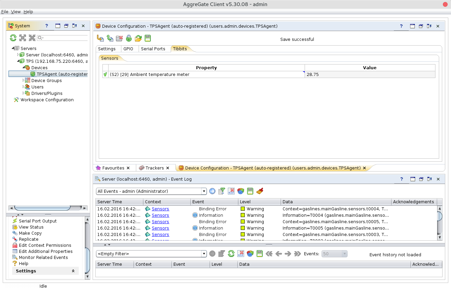451x289 pixels.
Task: Go to last page of event history
Action: 298,254
